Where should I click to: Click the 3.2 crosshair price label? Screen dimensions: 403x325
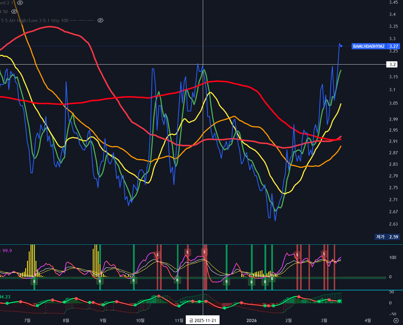point(392,65)
